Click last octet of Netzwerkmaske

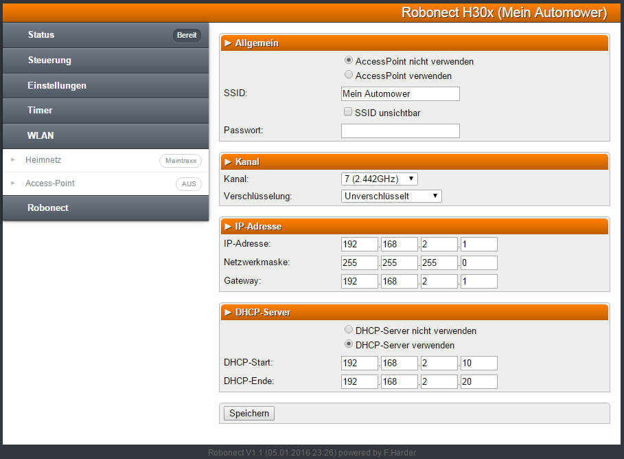(x=478, y=263)
